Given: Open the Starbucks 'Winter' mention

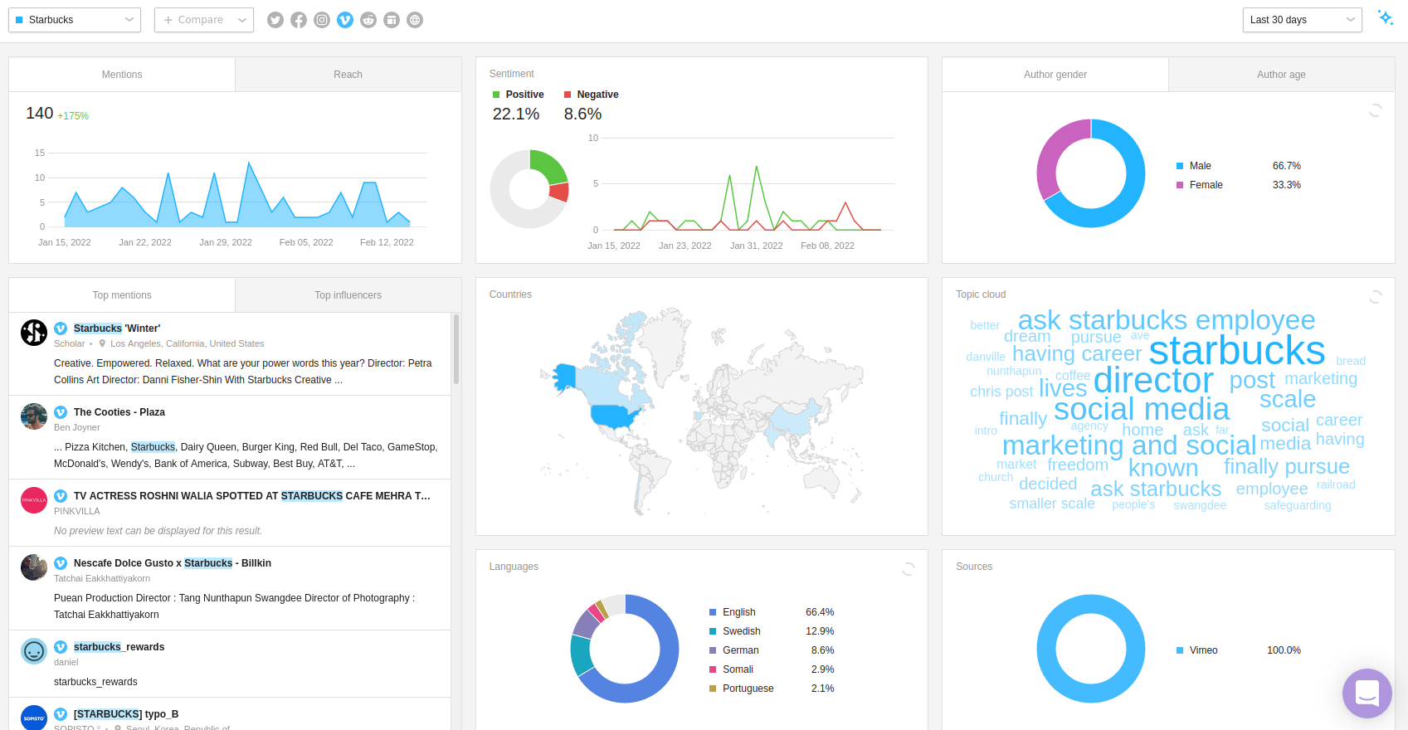Looking at the screenshot, I should tap(117, 328).
